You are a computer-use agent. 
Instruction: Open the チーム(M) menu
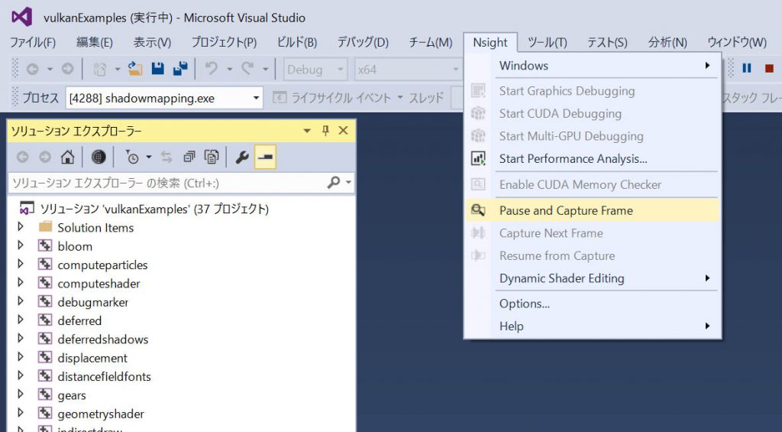pyautogui.click(x=431, y=43)
